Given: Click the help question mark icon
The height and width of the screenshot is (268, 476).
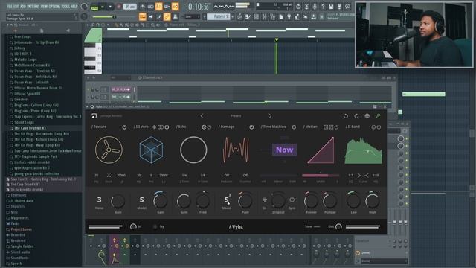Looking at the screenshot, I should point(323,7).
